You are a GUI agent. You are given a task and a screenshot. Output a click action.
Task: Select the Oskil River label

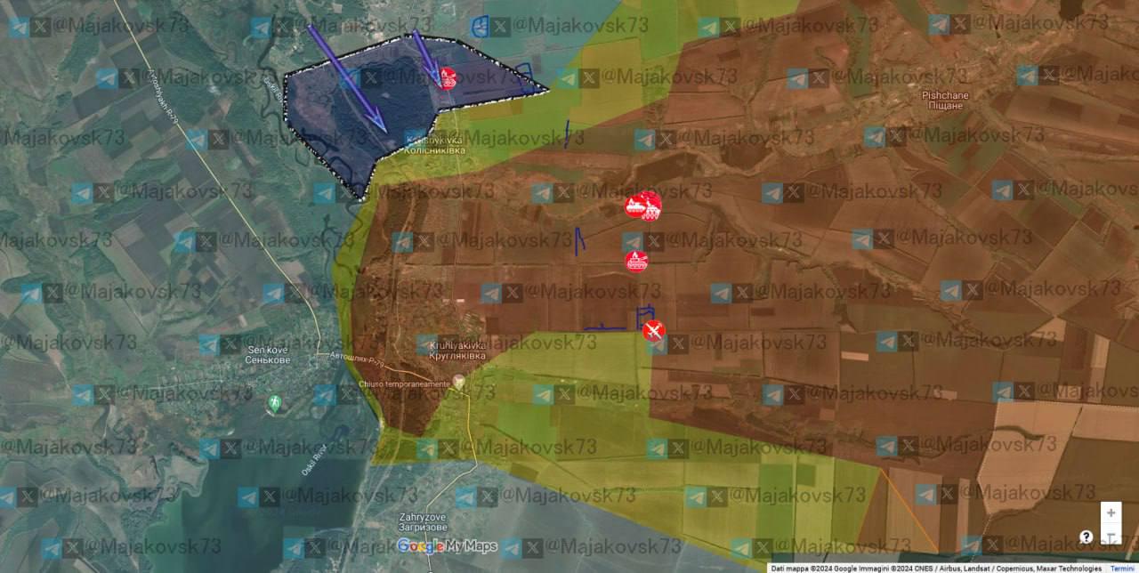pyautogui.click(x=315, y=456)
